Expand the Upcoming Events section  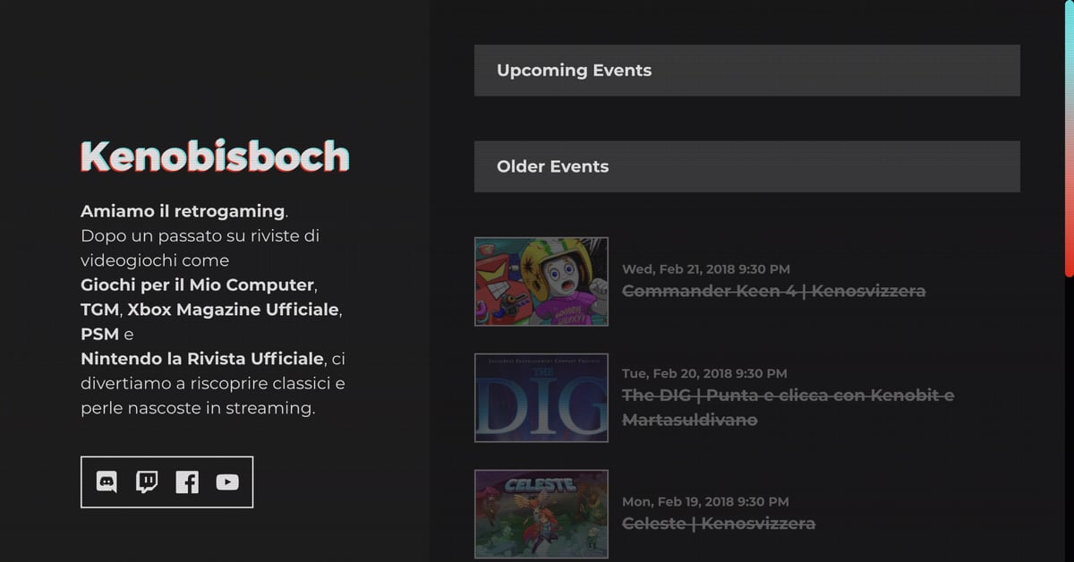pos(747,71)
